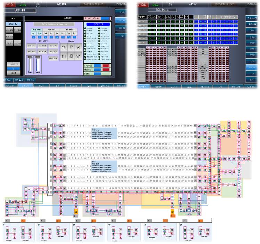Click the first green status lamp in STATUS
The width and height of the screenshot is (260, 244).
click(x=86, y=28)
